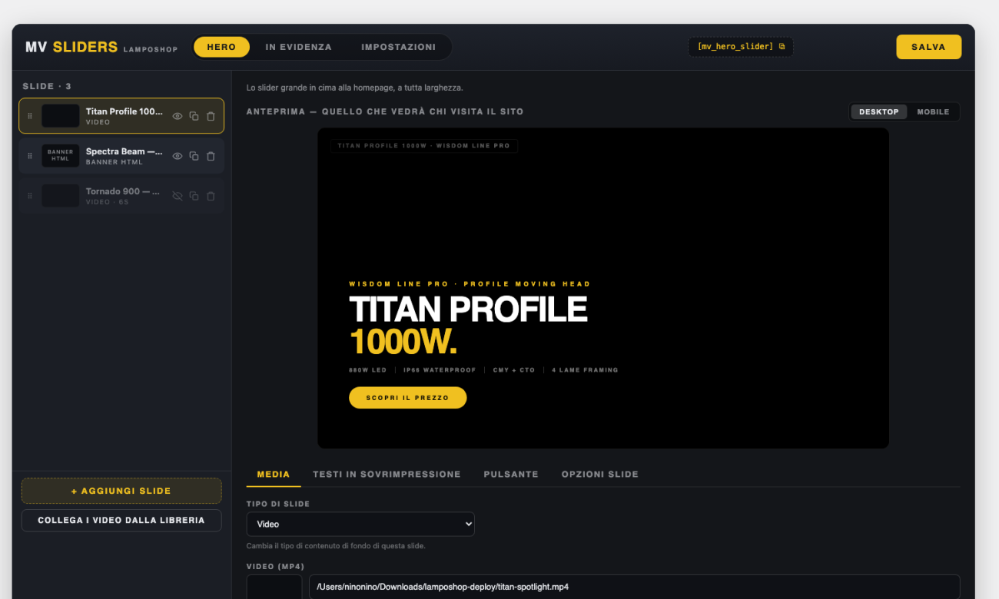Screen dimensions: 999x599
Task: Select the Media tab
Action: click(274, 475)
